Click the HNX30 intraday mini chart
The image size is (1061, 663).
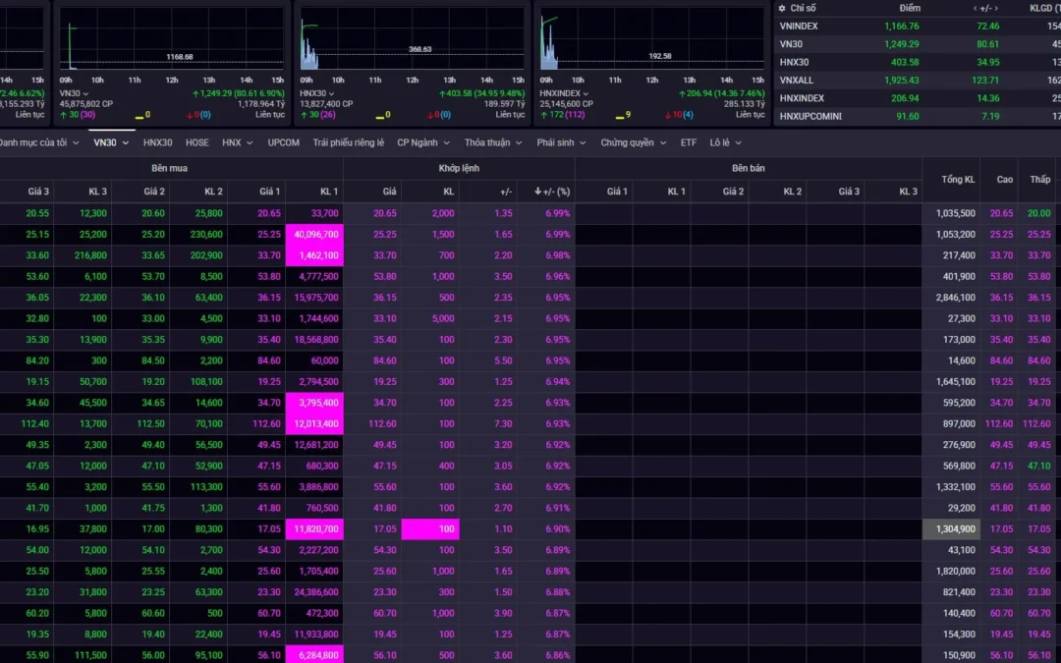point(412,46)
